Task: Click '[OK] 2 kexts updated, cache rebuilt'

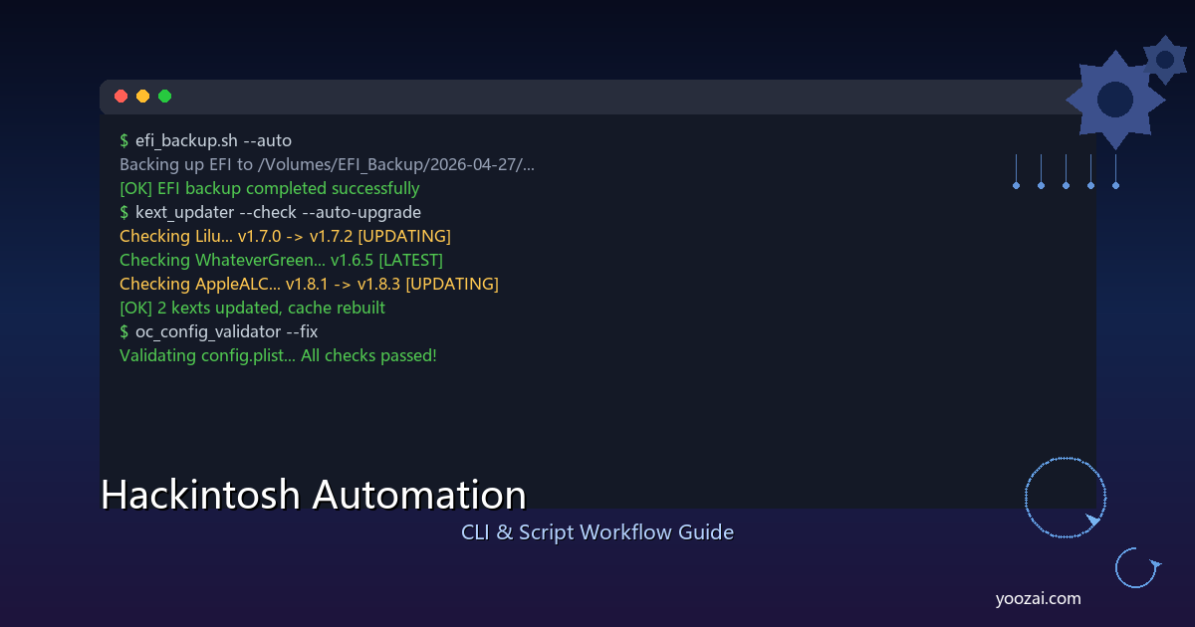Action: tap(252, 309)
